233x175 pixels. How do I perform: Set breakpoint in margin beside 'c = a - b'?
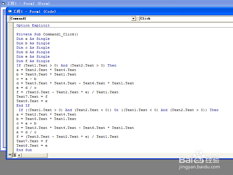click(x=10, y=79)
